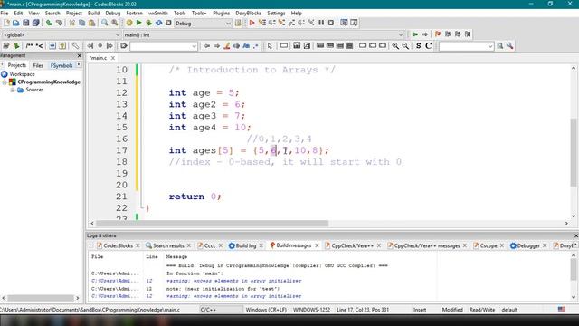
Task: Click the Zoom in icon
Action: pyautogui.click(x=395, y=46)
